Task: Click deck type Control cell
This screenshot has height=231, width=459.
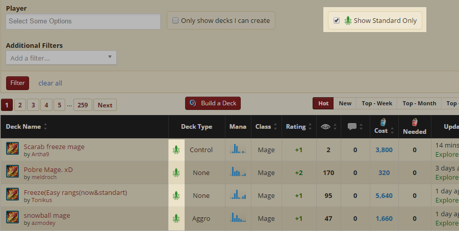Action: [201, 150]
